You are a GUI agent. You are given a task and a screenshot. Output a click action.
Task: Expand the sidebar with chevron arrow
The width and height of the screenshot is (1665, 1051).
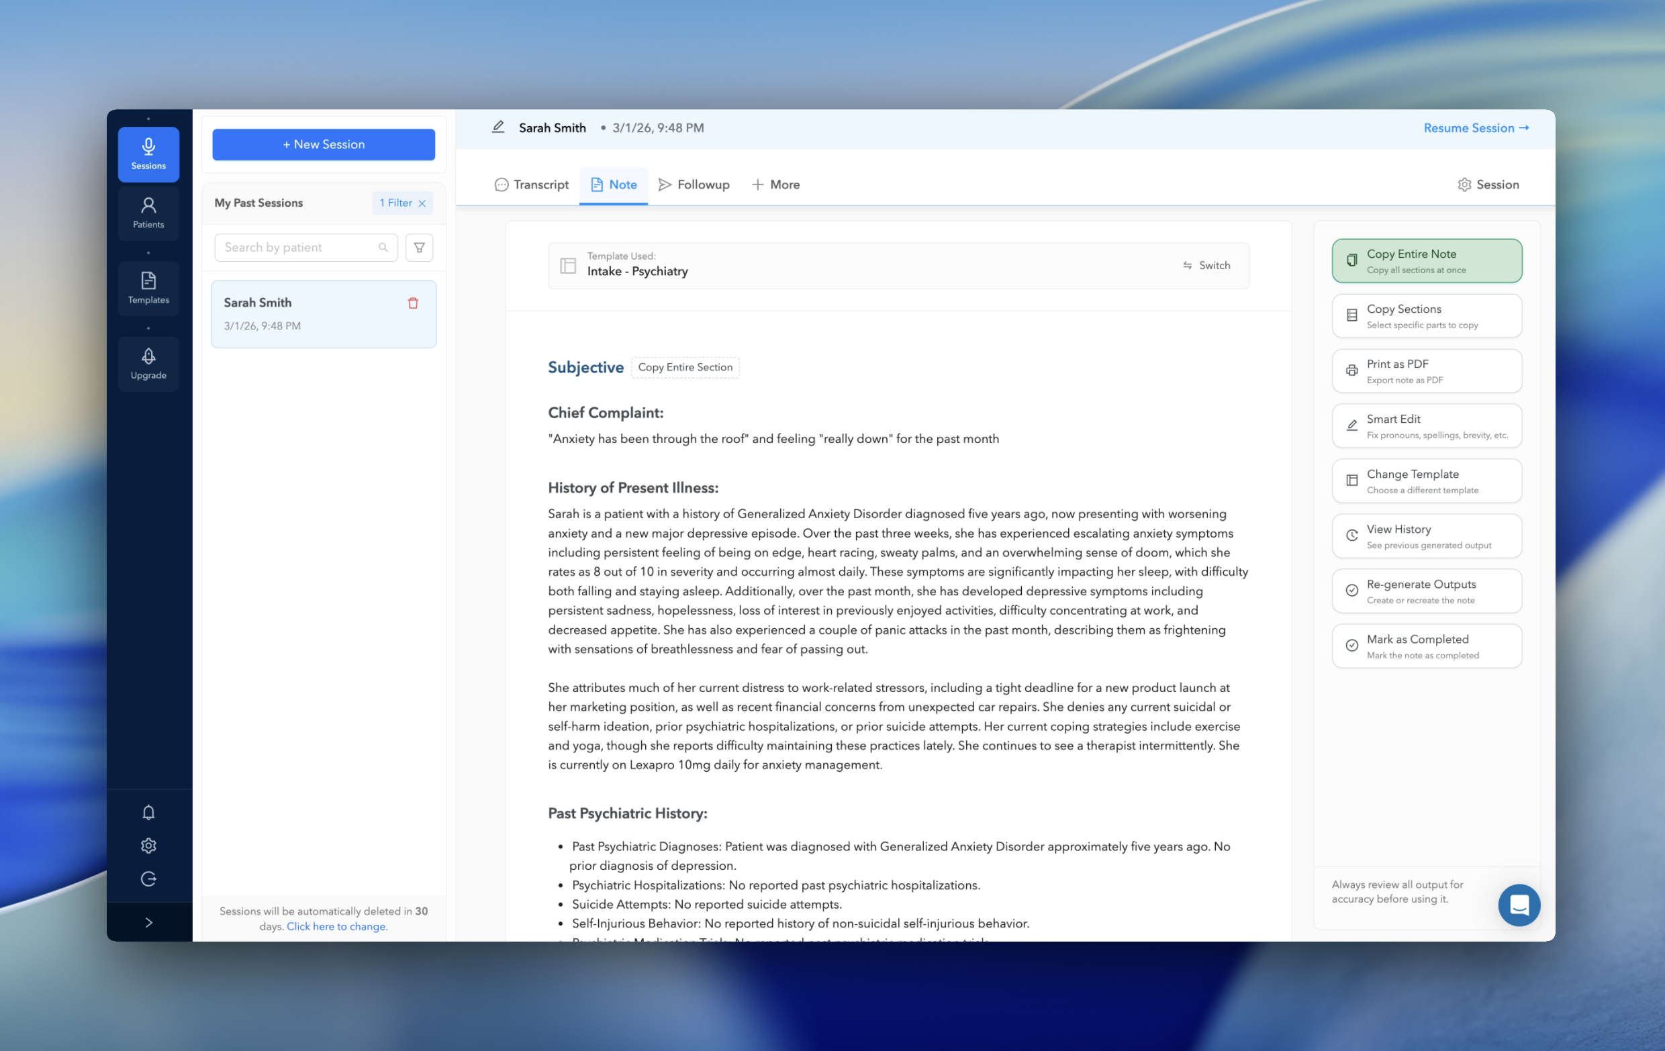click(148, 922)
